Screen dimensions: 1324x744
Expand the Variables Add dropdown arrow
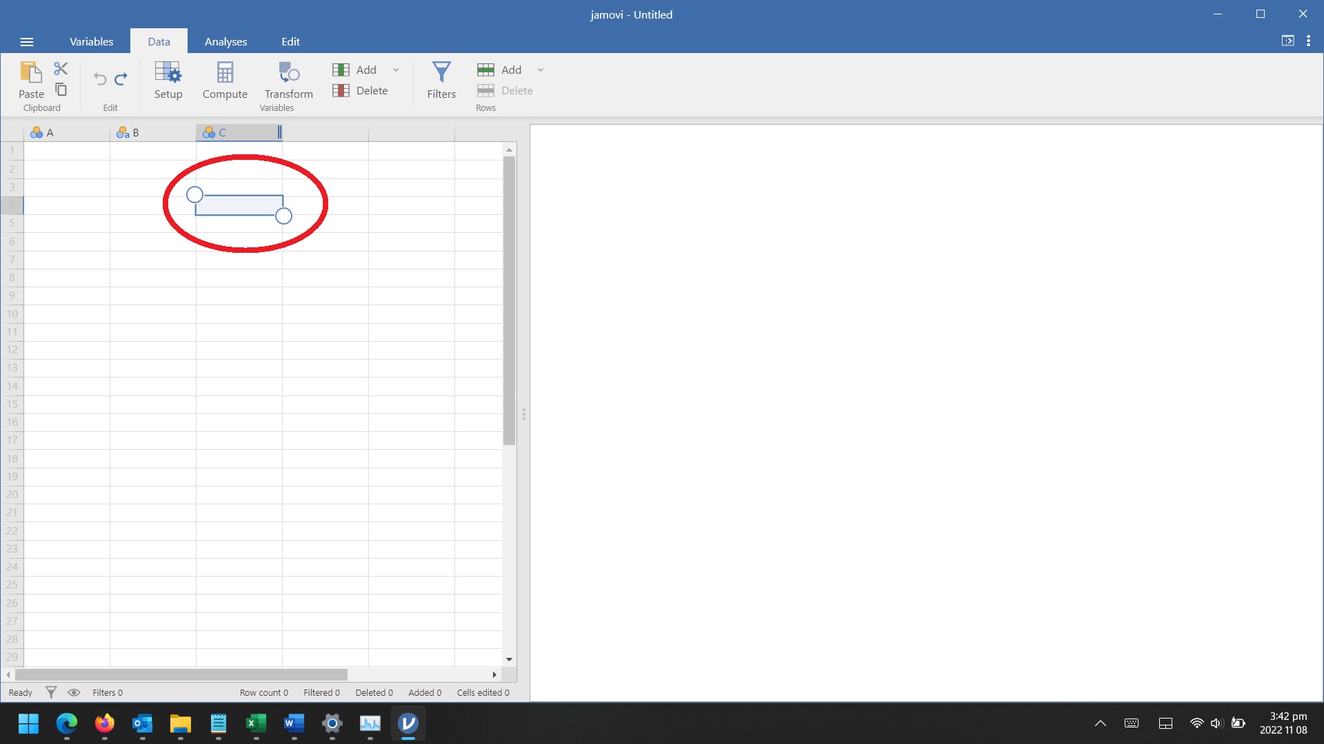(x=396, y=70)
